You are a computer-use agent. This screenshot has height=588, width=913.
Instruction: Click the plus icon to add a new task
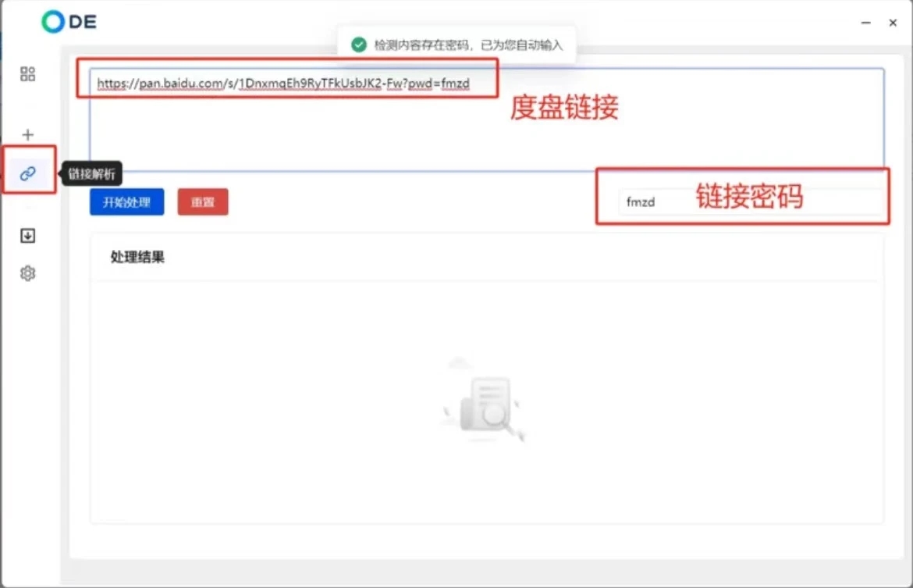pyautogui.click(x=28, y=134)
